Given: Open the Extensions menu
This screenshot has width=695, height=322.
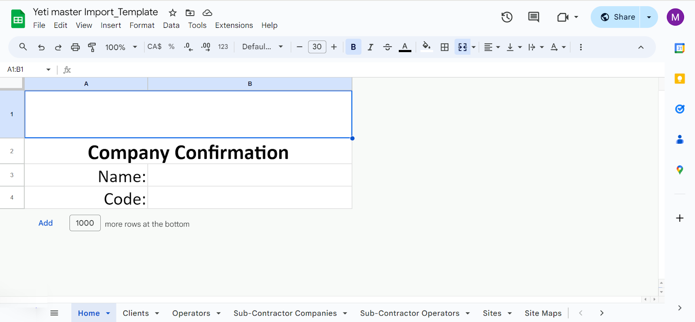Looking at the screenshot, I should coord(234,25).
